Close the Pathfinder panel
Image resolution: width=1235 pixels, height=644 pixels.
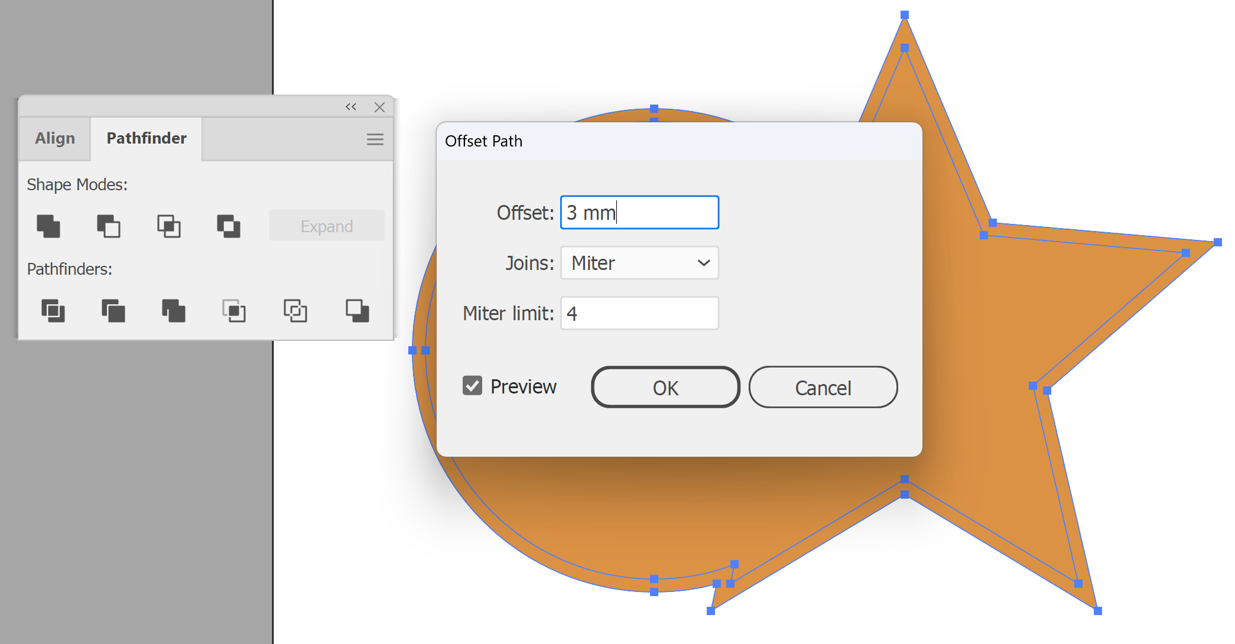pos(379,107)
